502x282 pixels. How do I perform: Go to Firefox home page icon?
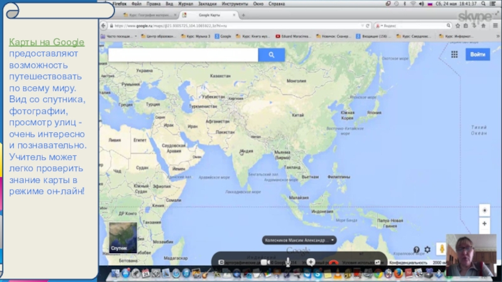pos(483,26)
